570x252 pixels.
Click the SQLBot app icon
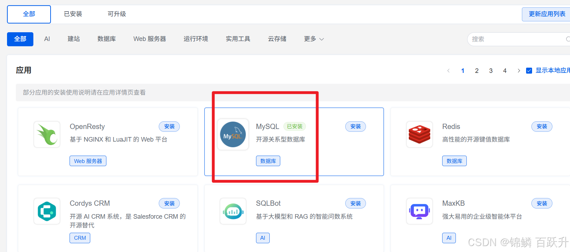(233, 211)
